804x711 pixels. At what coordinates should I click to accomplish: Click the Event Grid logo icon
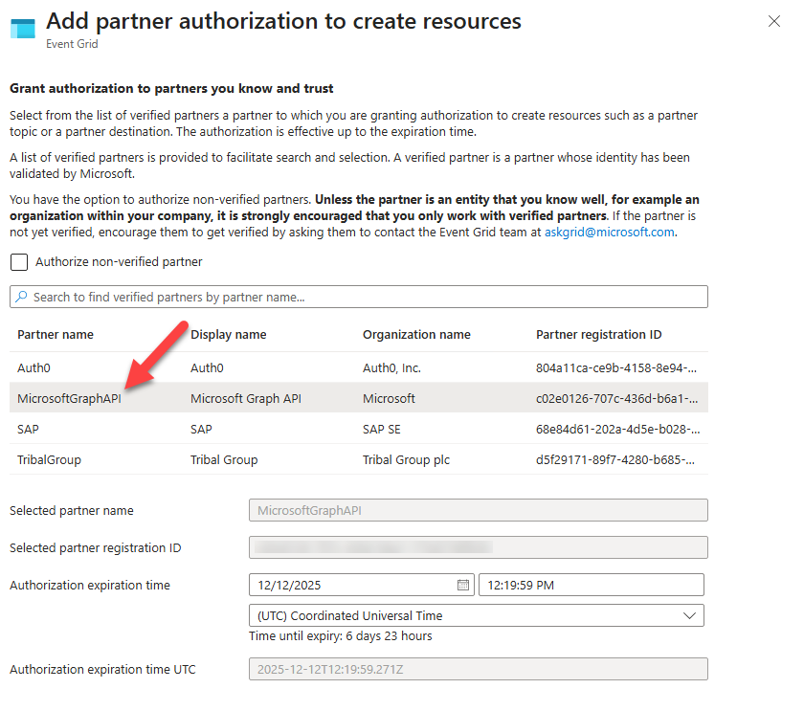point(21,29)
